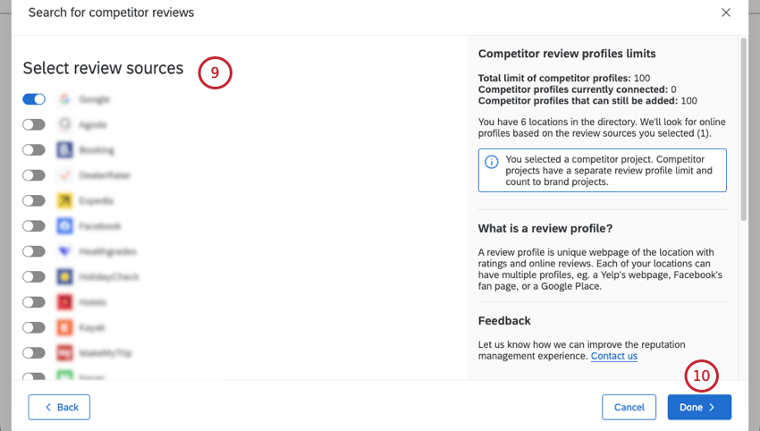Image resolution: width=760 pixels, height=431 pixels.
Task: Click the HolidayCheck source icon
Action: tap(64, 277)
